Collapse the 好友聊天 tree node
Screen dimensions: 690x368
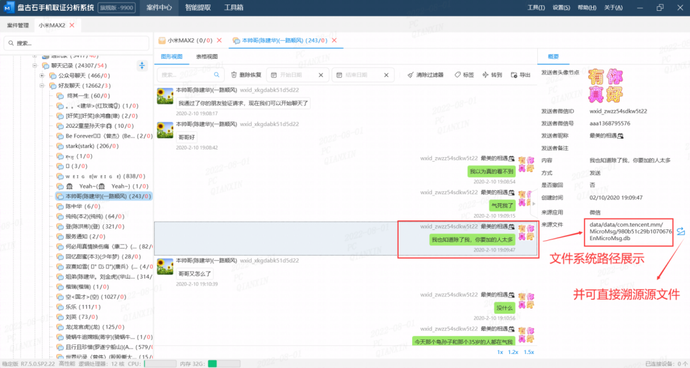pos(42,86)
